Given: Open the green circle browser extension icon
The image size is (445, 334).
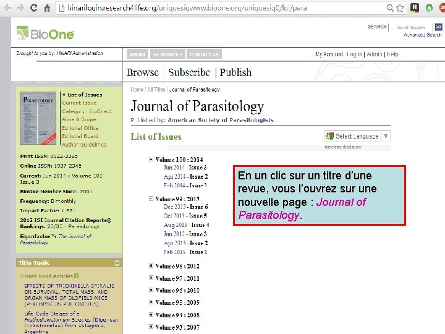Looking at the screenshot, I should 429,8.
